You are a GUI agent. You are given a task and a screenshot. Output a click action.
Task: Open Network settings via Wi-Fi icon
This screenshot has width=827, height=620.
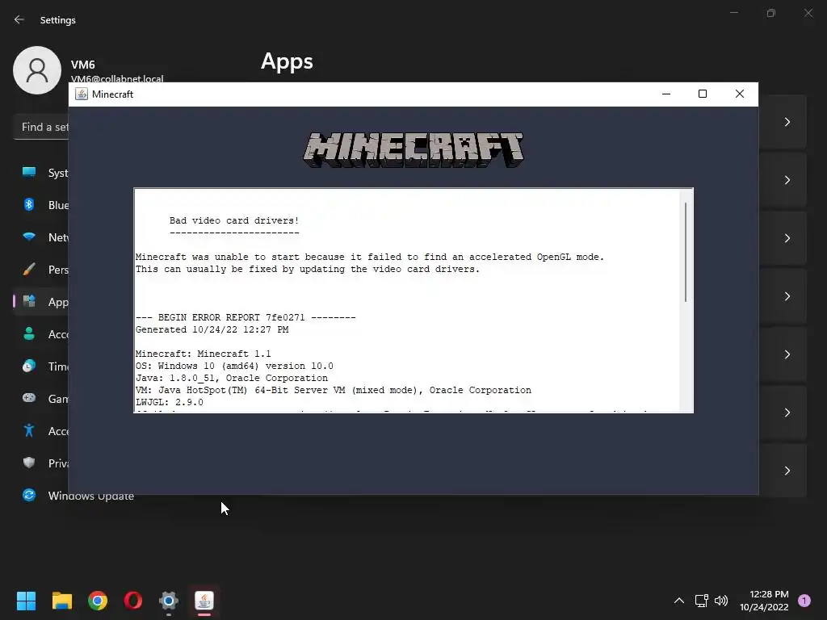pos(29,237)
